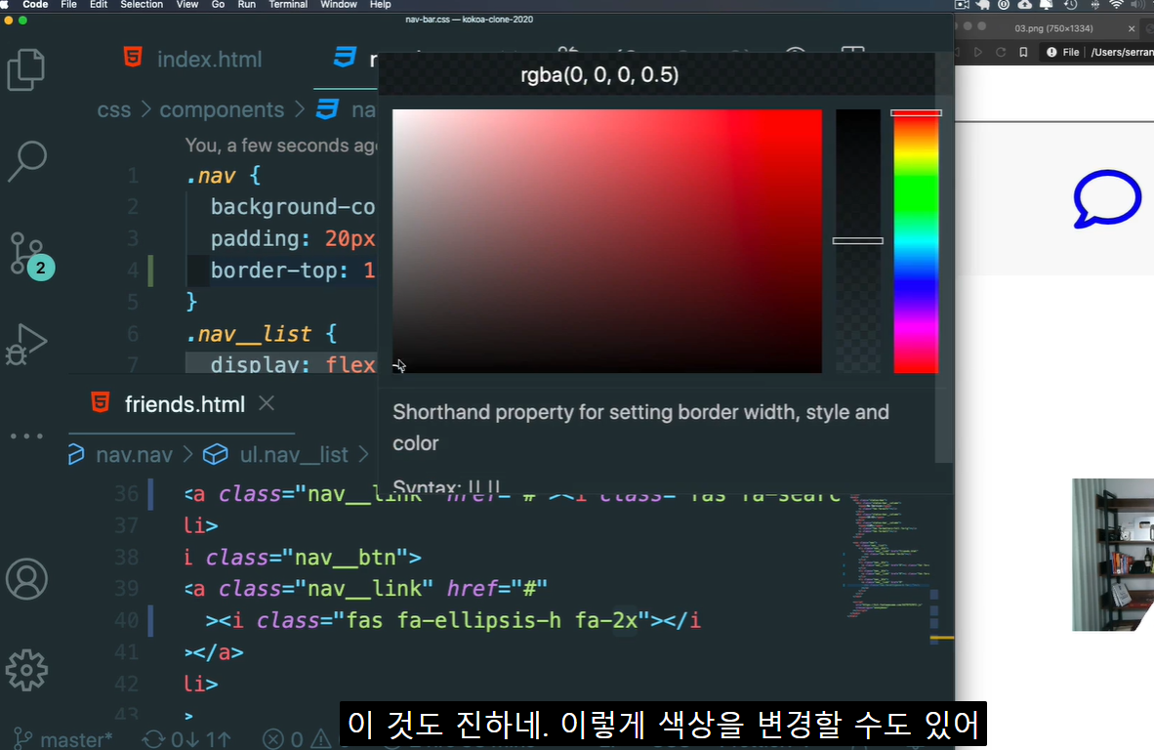Screen dimensions: 1154x750
Task: Open the Wi-Fi icon in macOS menu bar
Action: click(x=1117, y=5)
